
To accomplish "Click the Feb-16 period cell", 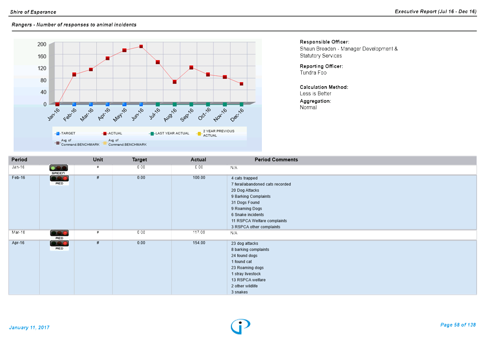I will coord(18,178).
